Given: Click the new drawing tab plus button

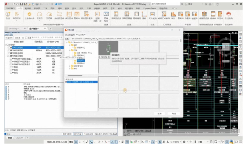Looking at the screenshot, I should pos(50,28).
